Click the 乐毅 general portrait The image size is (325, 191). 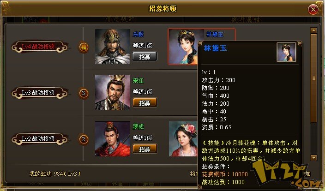pos(113,47)
